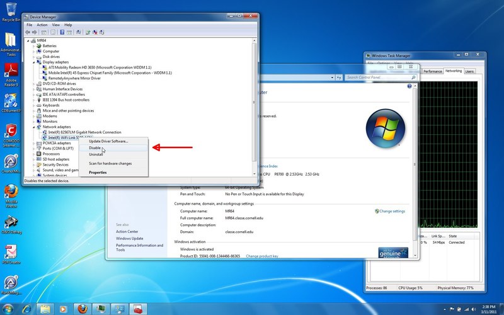Select RemotelyAnywhere Mirror Driver entry
The width and height of the screenshot is (504, 315).
pos(74,78)
